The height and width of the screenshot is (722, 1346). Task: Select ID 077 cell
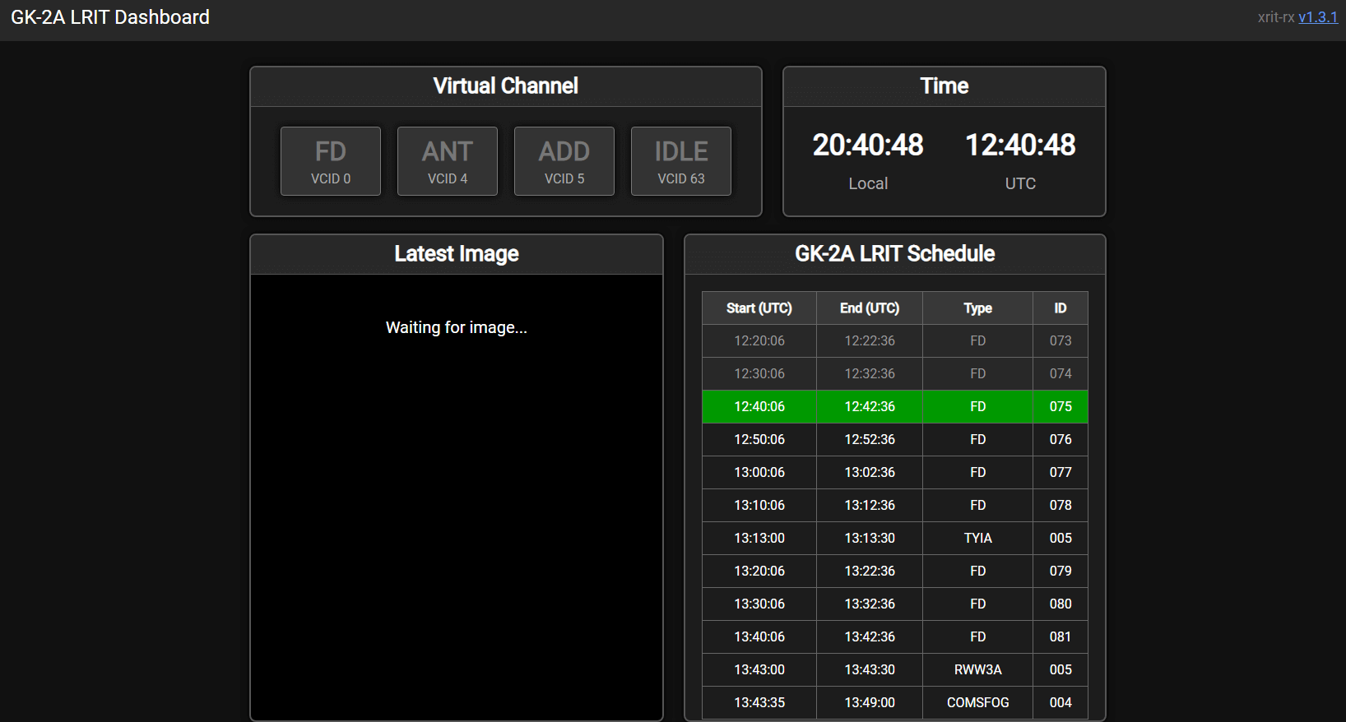(1061, 472)
